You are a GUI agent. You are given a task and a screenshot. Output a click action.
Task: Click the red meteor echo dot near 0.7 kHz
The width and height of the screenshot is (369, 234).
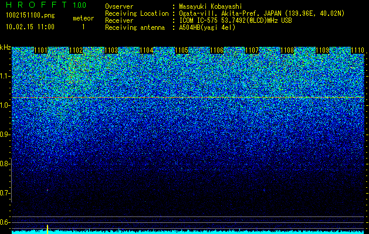point(48,190)
